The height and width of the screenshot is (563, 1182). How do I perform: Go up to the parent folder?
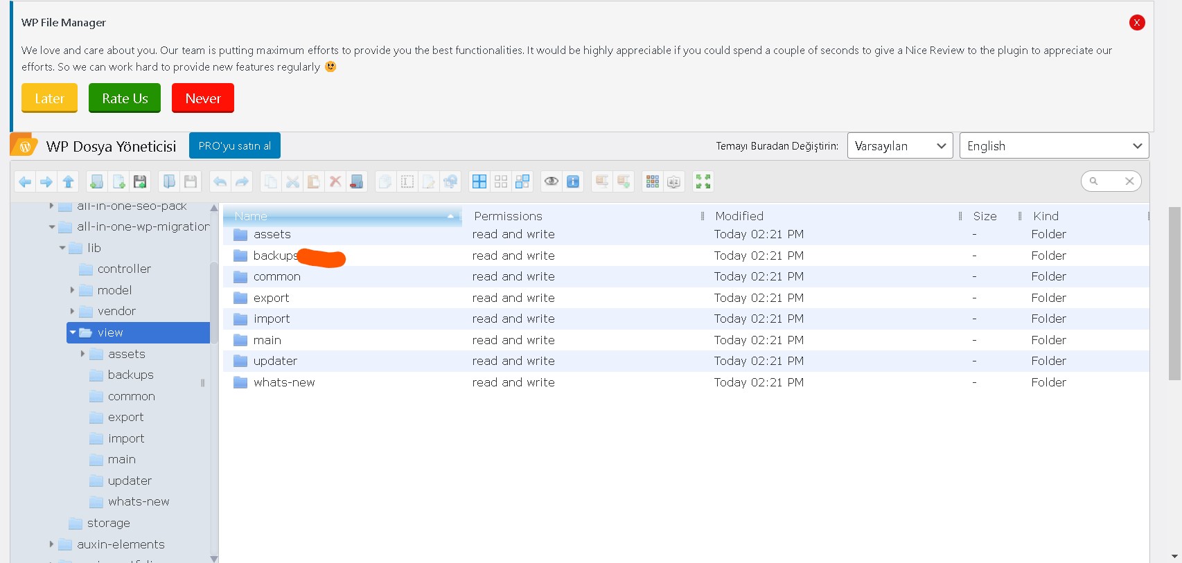coord(68,182)
